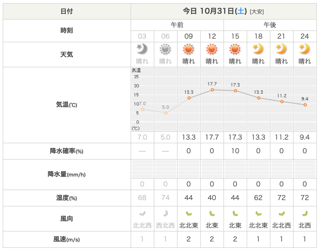Click the grayed 7.0 temperature cell
320x251 pixels.
tap(142, 137)
